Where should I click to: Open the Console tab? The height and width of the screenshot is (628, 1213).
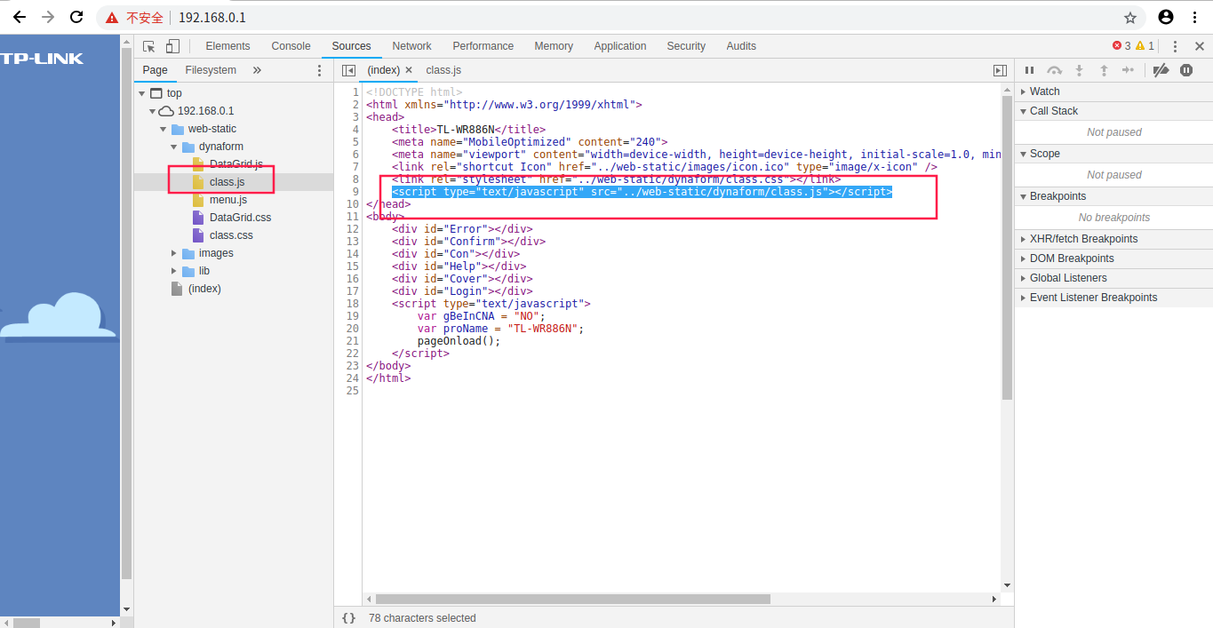point(291,46)
